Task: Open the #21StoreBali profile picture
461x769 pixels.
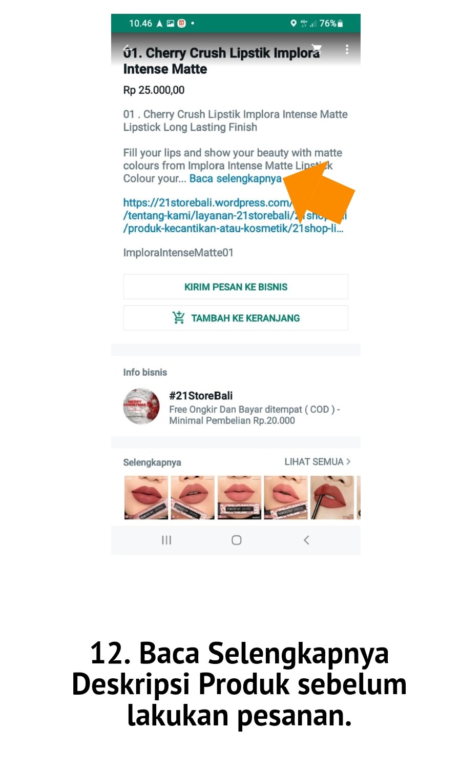Action: (x=141, y=406)
